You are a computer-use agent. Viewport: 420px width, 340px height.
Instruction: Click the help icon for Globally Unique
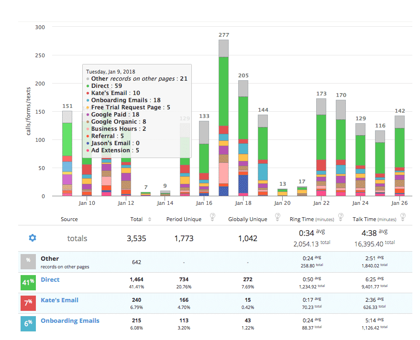[x=277, y=216]
